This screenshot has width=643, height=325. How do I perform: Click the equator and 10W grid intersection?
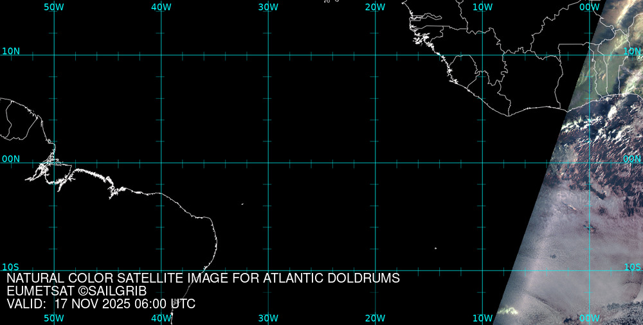pos(482,162)
